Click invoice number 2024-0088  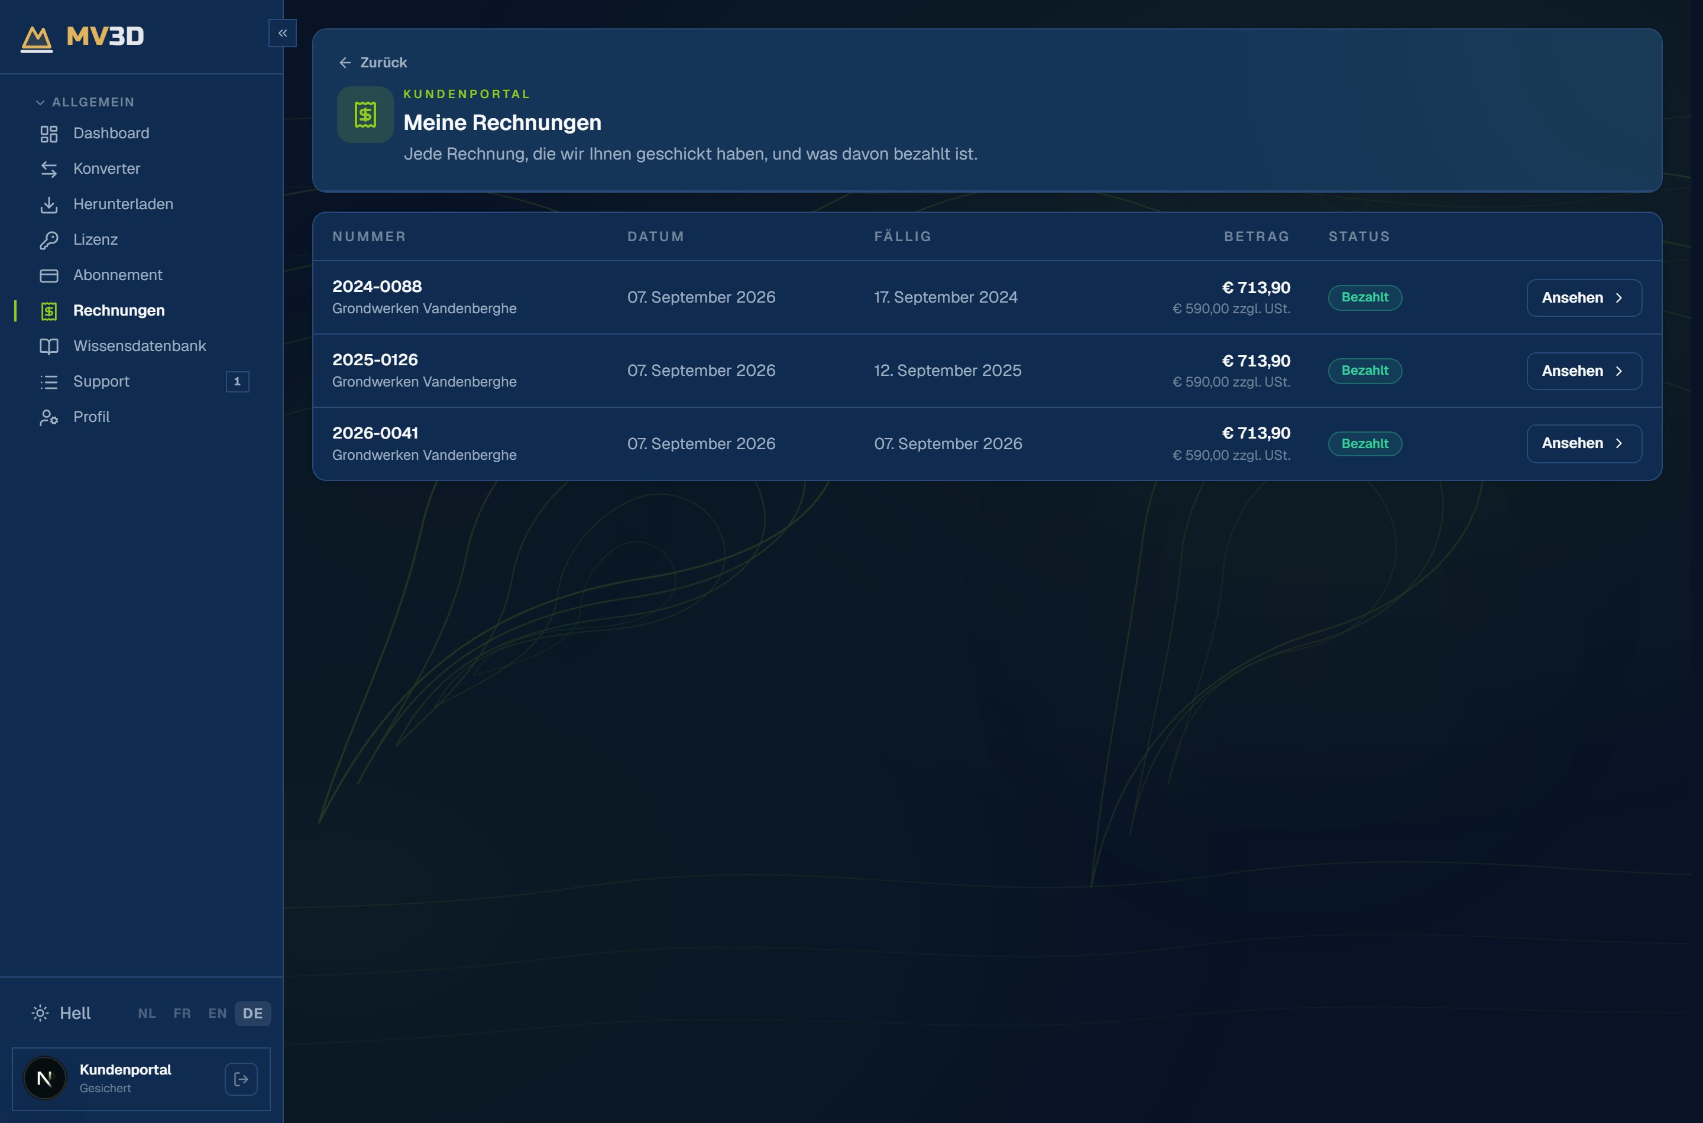377,287
